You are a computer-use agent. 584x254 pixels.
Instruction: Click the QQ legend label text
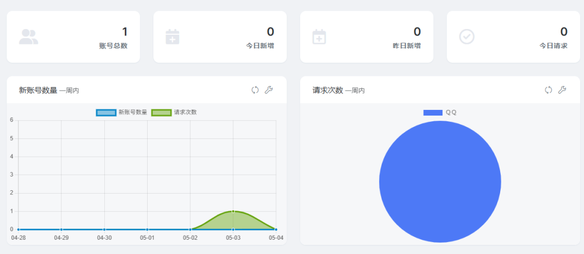click(451, 113)
